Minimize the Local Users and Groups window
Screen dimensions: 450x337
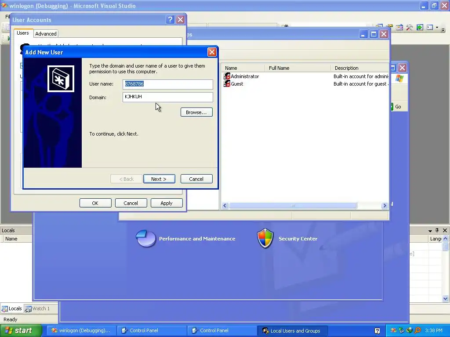(x=363, y=34)
